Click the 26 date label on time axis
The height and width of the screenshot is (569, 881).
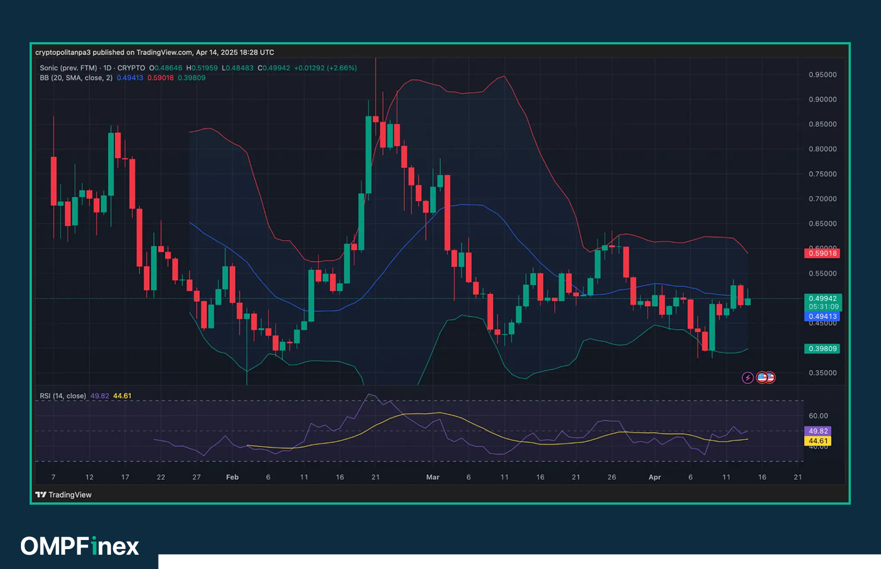[x=612, y=477]
